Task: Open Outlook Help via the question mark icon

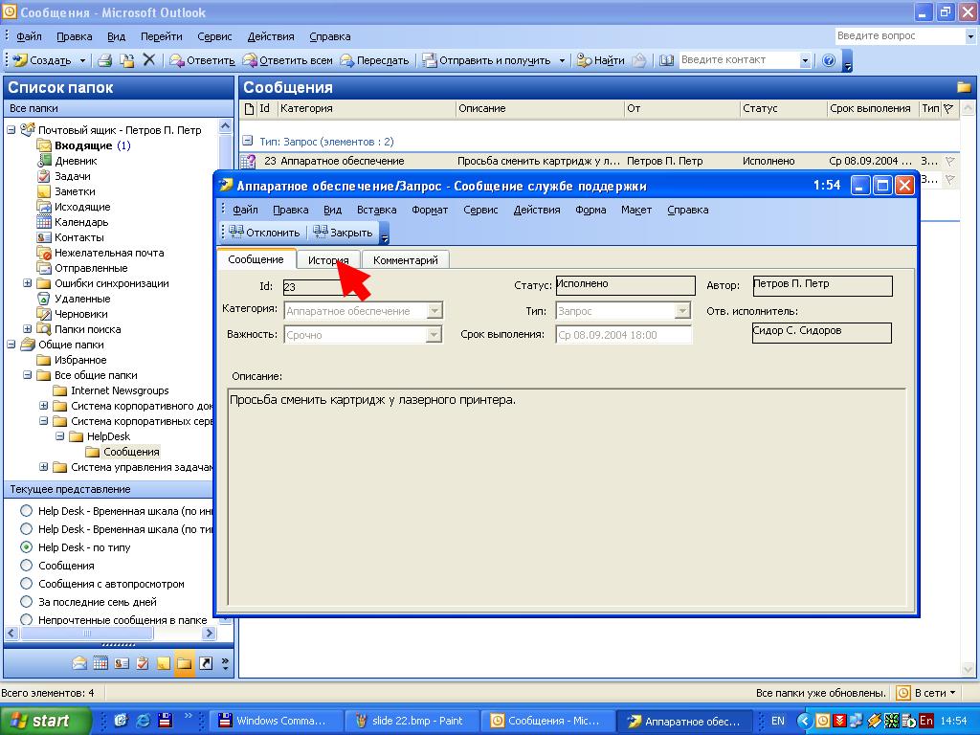Action: click(x=829, y=60)
